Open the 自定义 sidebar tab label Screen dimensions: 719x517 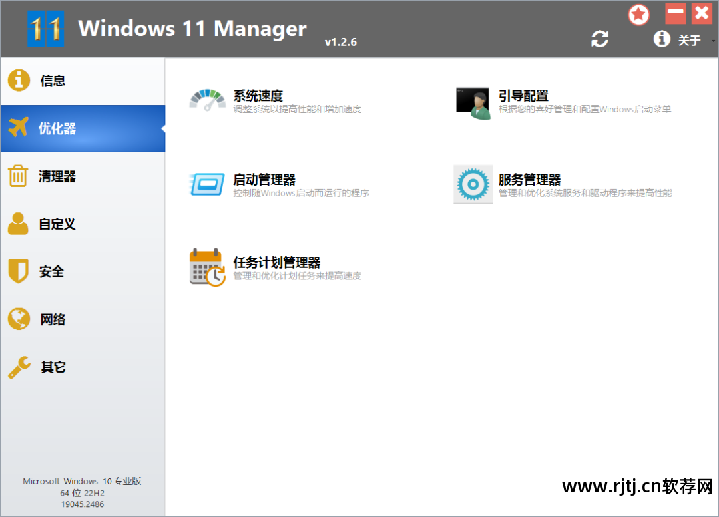click(57, 224)
